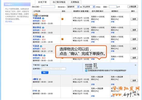The width and height of the screenshot is (142, 100).
Task: Click 推荐指数 46.0 for 申通速递
Action: [x=39, y=21]
